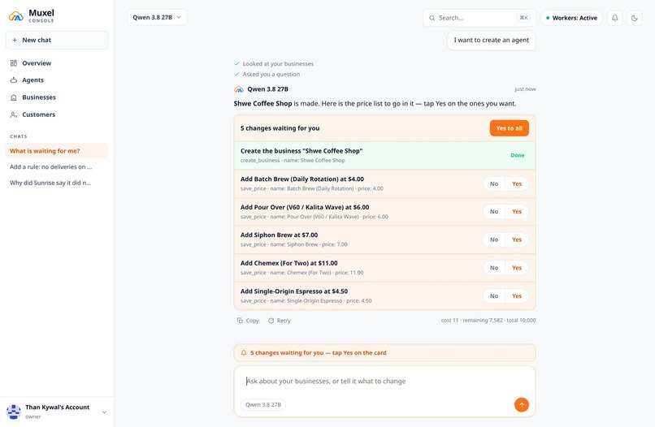This screenshot has height=427, width=655.
Task: Click the Qwen 3.8 27B chip in composer
Action: (x=262, y=404)
